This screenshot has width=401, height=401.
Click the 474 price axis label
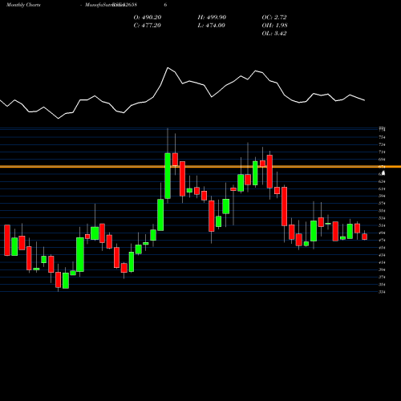point(382,241)
